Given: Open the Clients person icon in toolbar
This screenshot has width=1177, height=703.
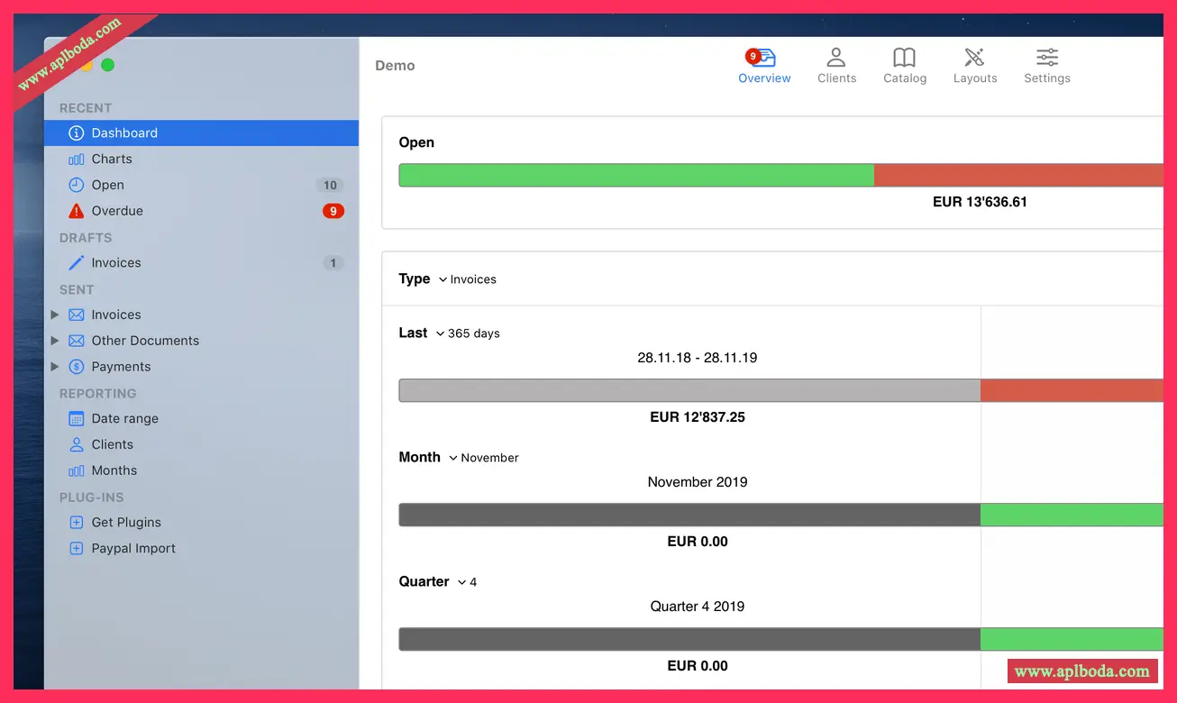Looking at the screenshot, I should [x=836, y=59].
